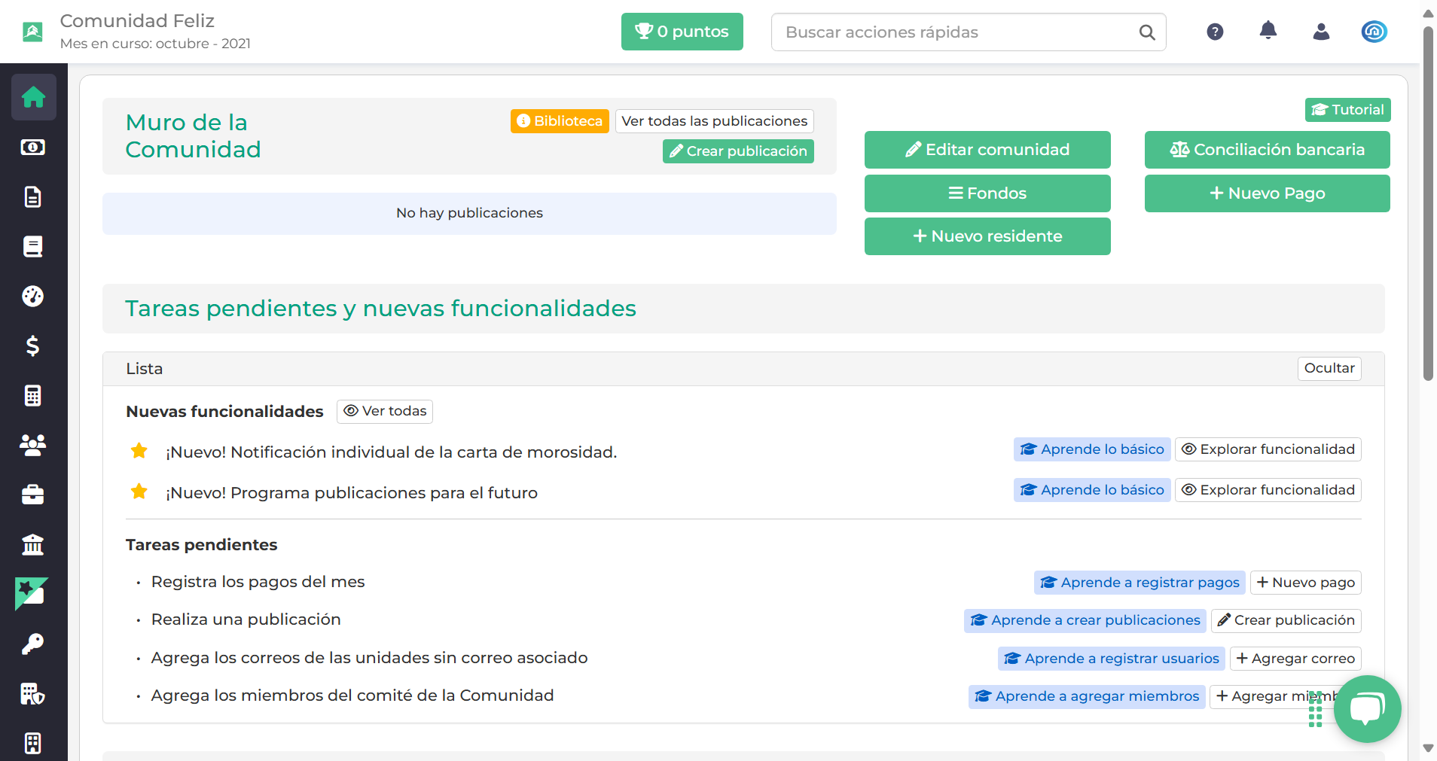
Task: Open the calculator sidebar icon
Action: click(x=33, y=395)
